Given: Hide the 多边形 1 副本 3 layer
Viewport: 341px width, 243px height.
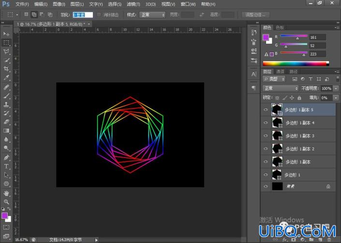Looking at the screenshot, I should 266,136.
